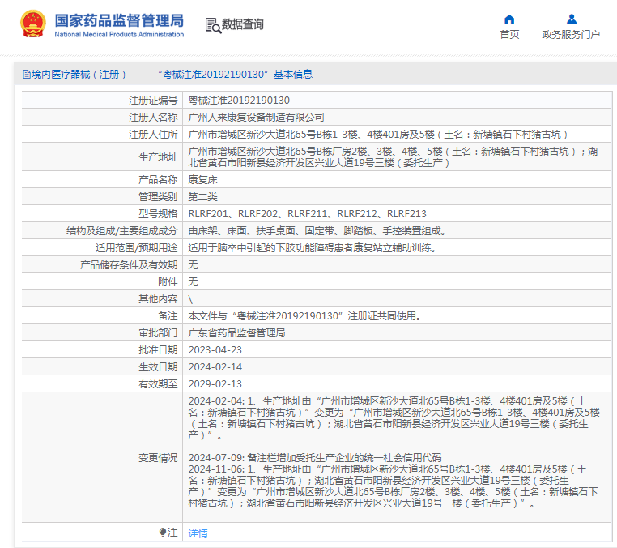Select expiry date 2029-02-13
The width and height of the screenshot is (617, 548).
[x=215, y=383]
